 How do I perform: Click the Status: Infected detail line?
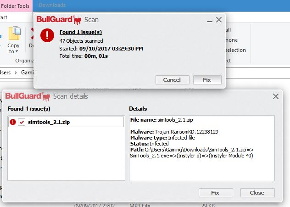[150, 144]
